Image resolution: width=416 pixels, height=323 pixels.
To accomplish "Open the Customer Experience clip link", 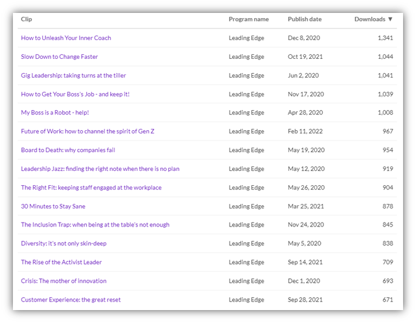I will pos(71,300).
